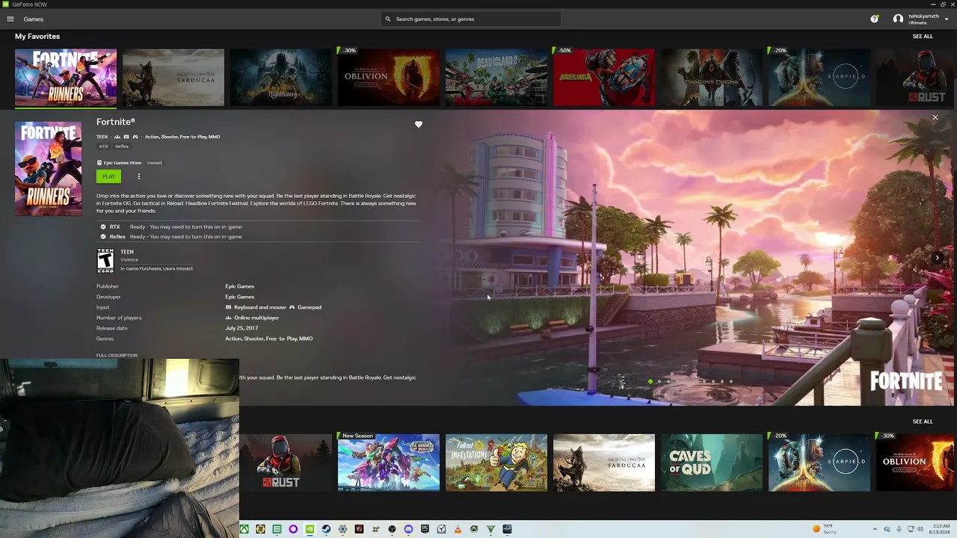Click Epic Games in Developer row
The width and height of the screenshot is (957, 538).
point(239,297)
